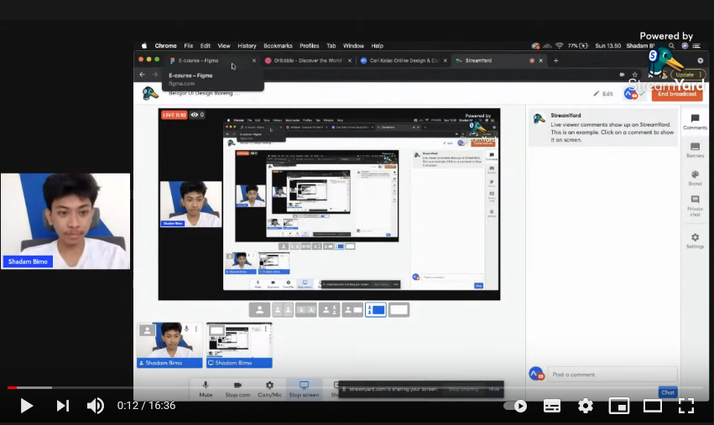Click the example StreamYard comment
This screenshot has width=714, height=425.
603,128
